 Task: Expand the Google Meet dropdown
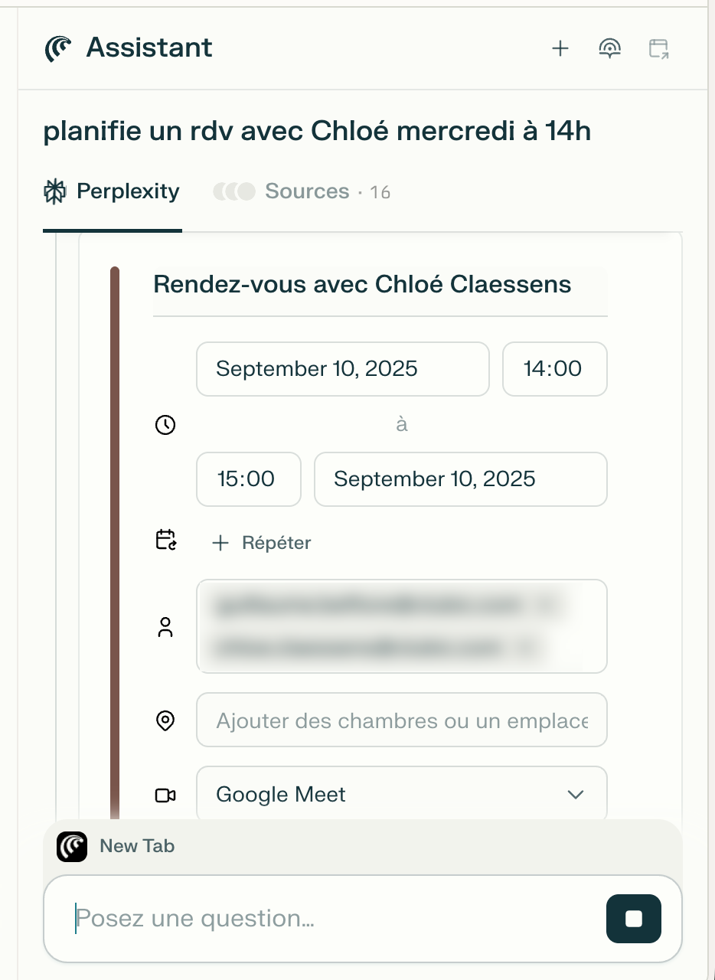402,795
